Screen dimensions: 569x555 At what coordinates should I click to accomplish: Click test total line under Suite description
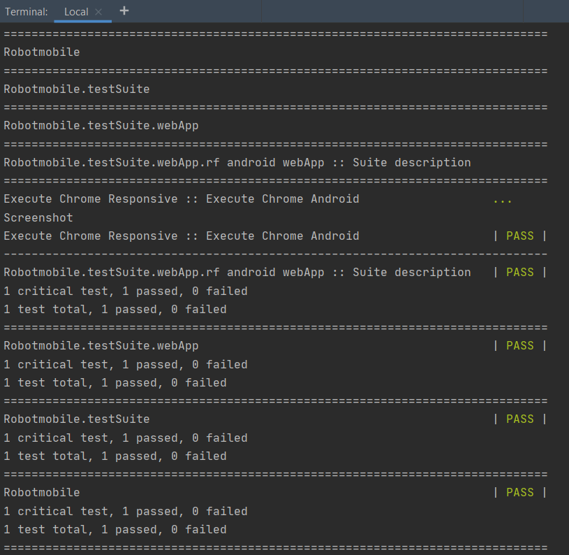[115, 310]
